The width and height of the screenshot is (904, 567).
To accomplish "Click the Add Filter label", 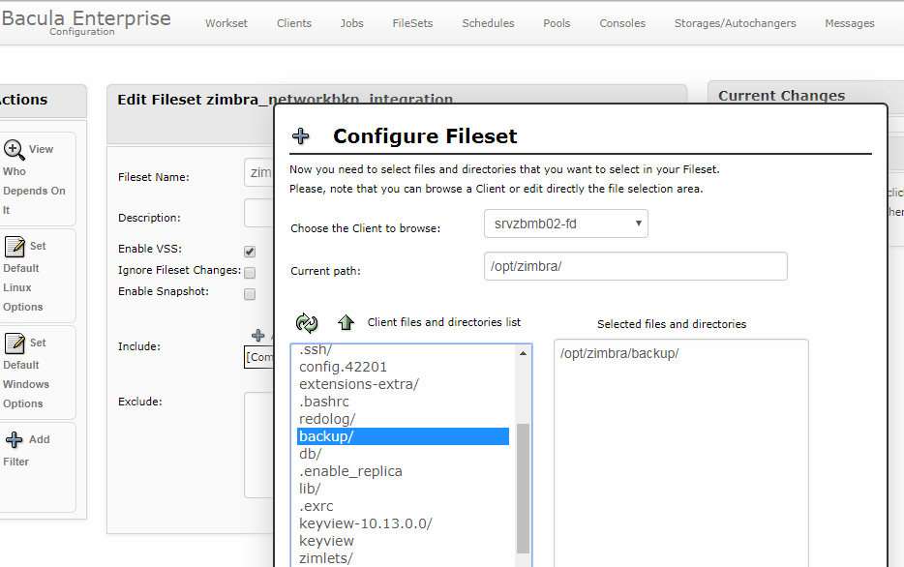I will [26, 451].
